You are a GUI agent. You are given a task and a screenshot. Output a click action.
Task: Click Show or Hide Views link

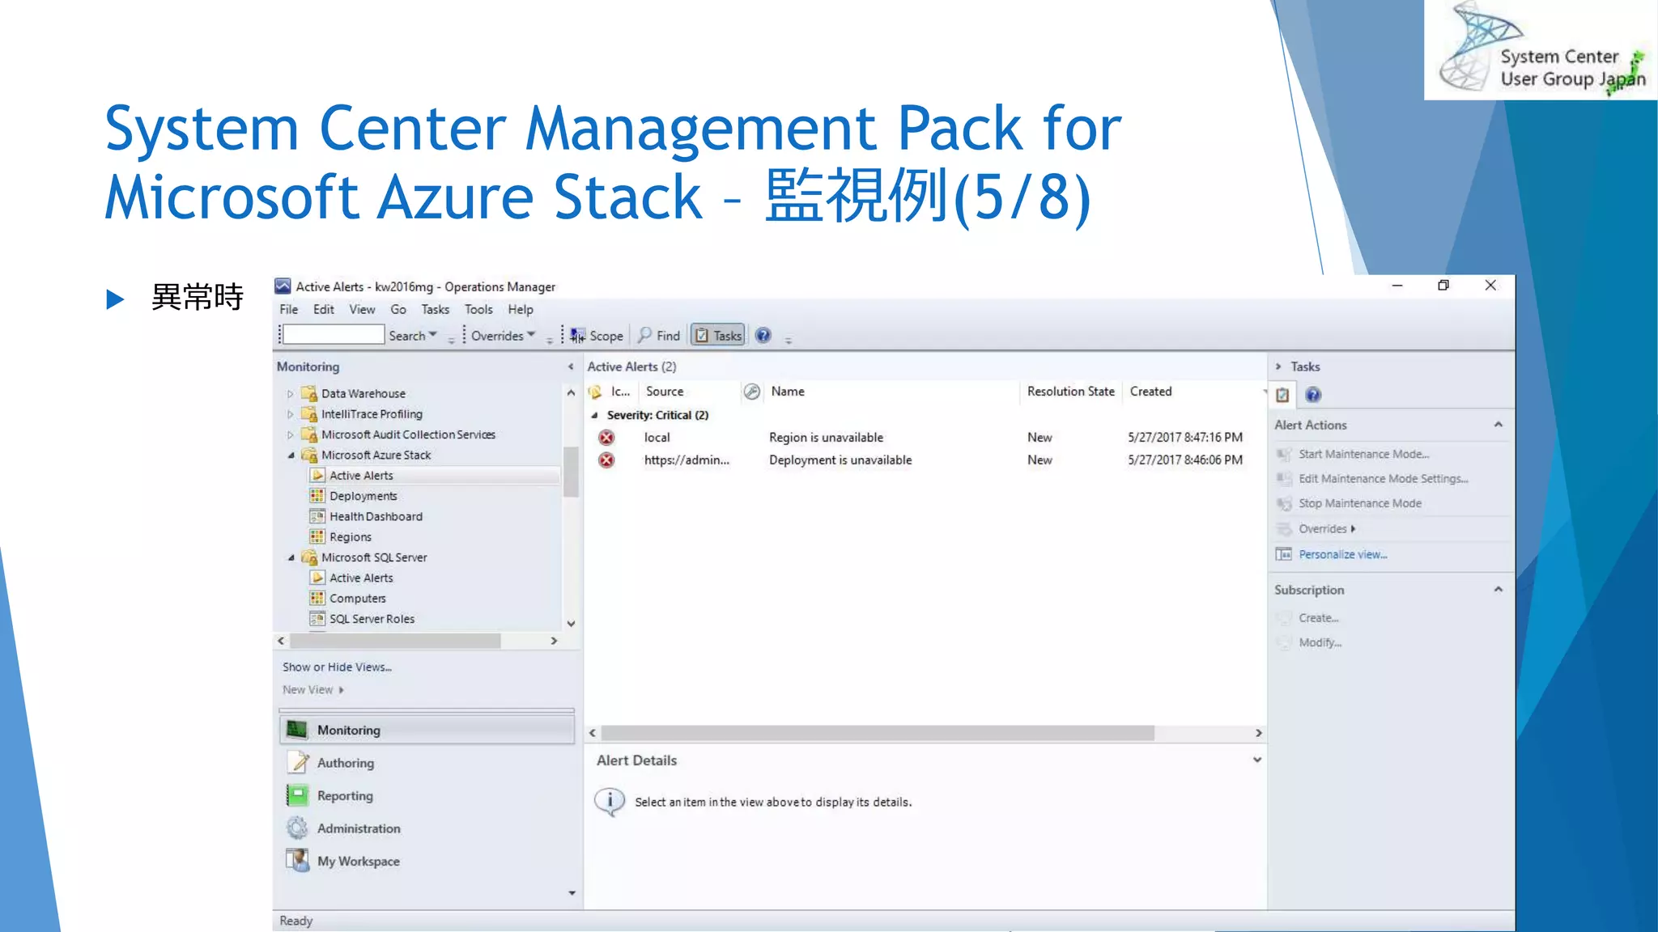[x=337, y=667]
